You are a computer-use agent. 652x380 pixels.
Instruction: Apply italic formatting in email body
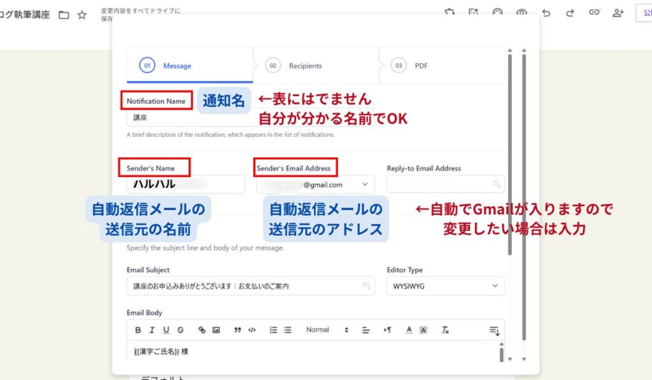click(x=152, y=330)
